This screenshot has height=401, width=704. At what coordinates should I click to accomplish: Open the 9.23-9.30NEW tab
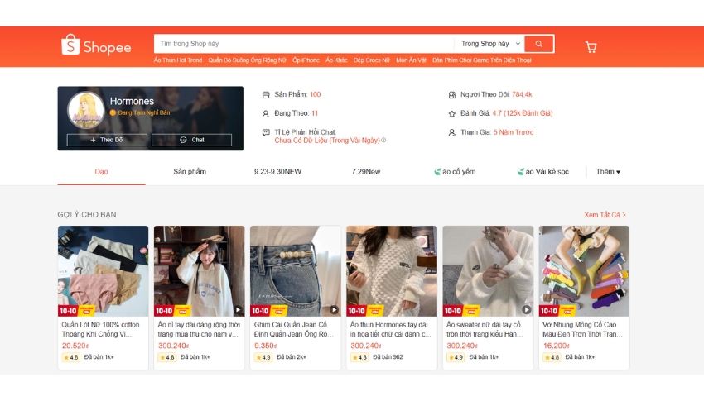(x=277, y=172)
